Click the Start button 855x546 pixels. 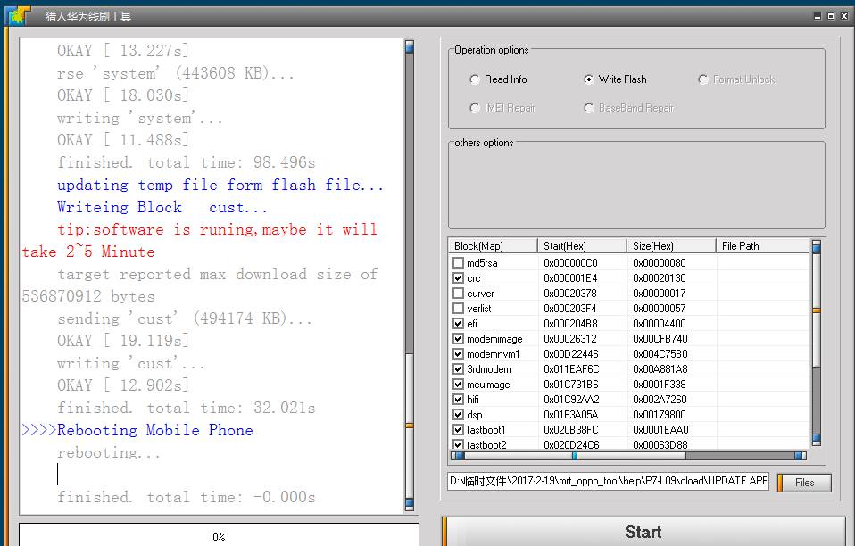pos(643,532)
